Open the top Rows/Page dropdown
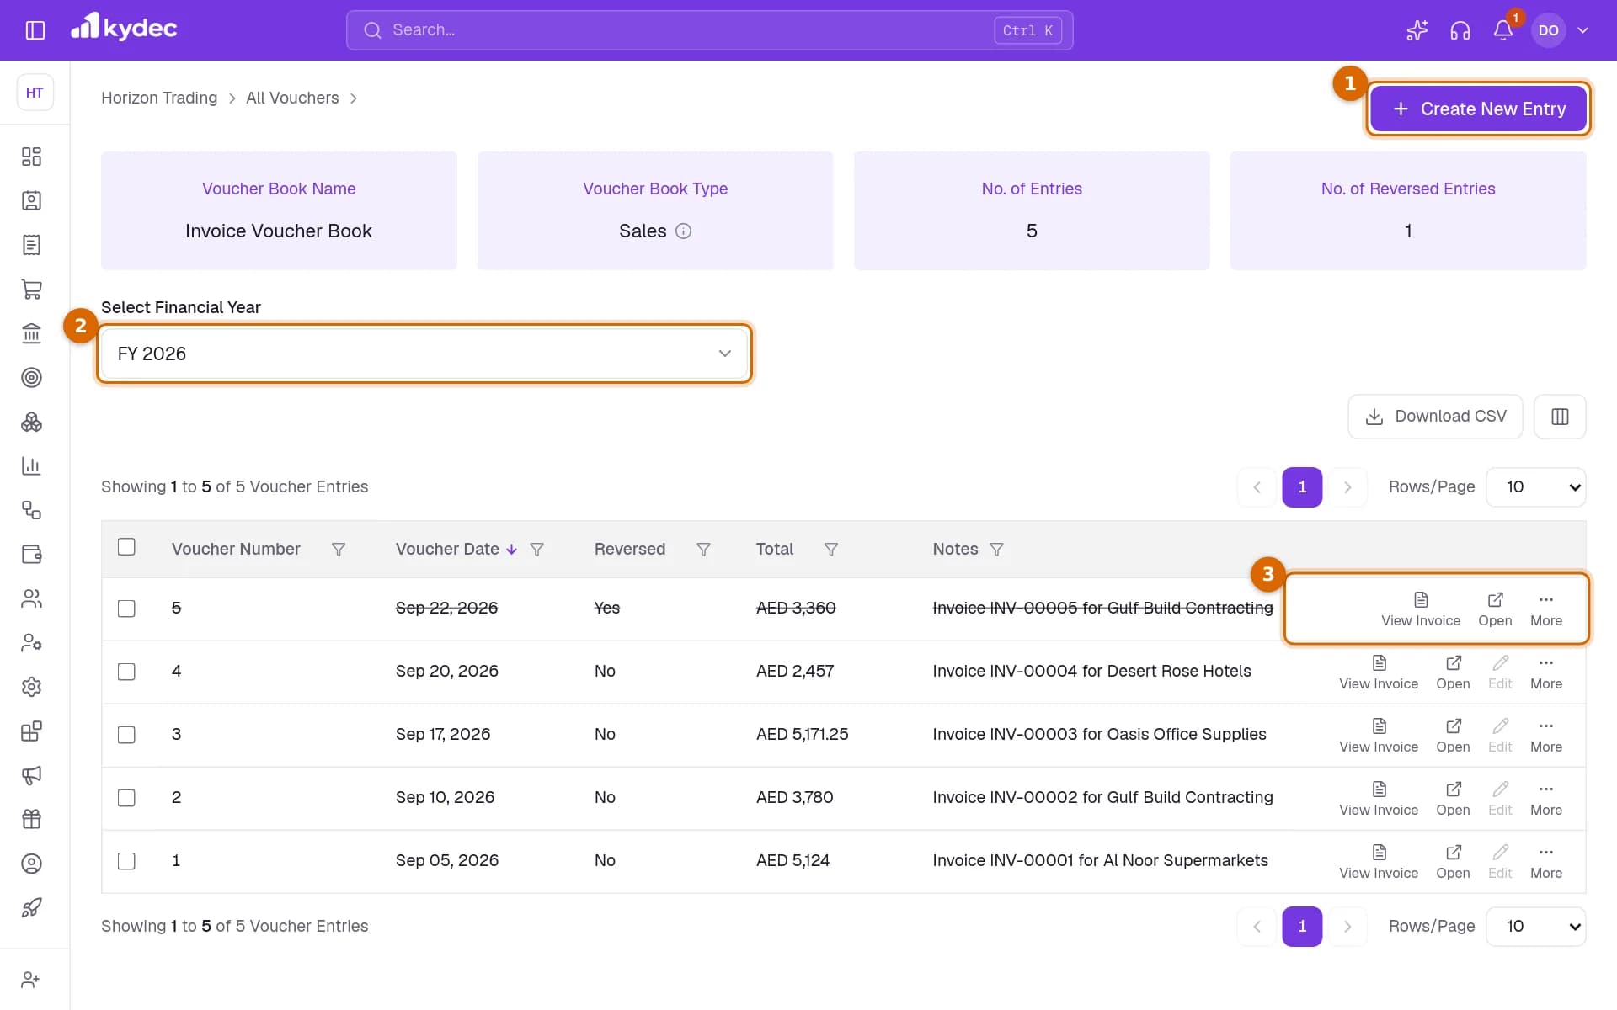 (x=1536, y=486)
